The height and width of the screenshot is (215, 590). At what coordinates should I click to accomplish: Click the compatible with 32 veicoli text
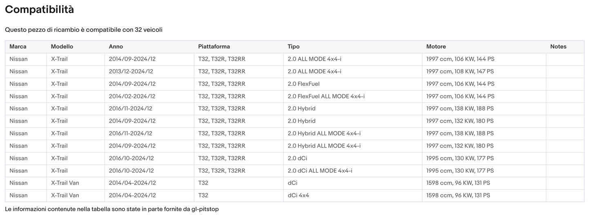click(x=84, y=30)
